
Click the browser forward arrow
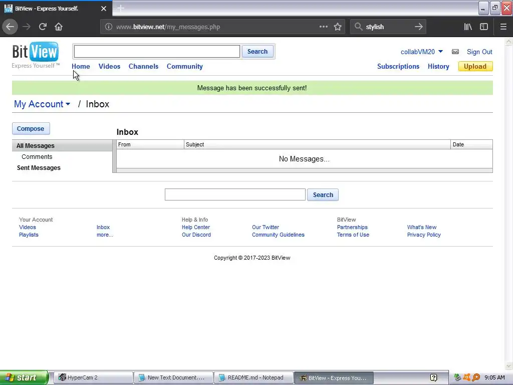point(27,27)
